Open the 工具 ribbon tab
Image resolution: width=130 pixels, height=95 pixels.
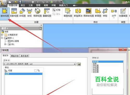30,5
